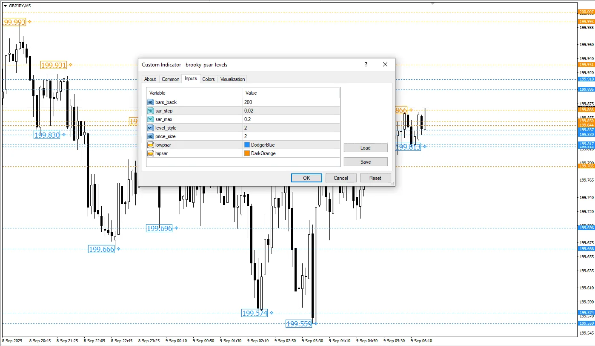
Task: Select the price_size value cell
Action: click(x=291, y=136)
